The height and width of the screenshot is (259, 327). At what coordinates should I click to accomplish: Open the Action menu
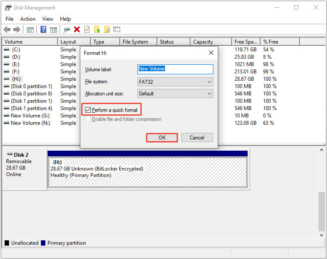coord(28,19)
